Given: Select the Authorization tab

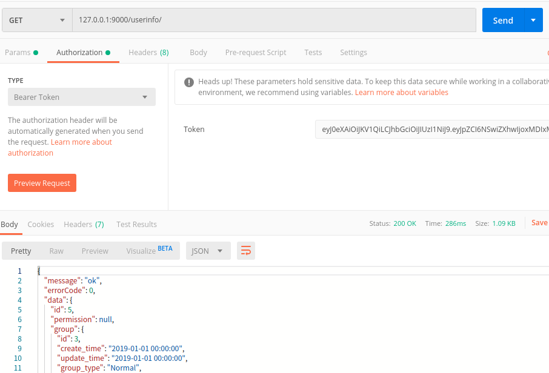Looking at the screenshot, I should point(84,53).
